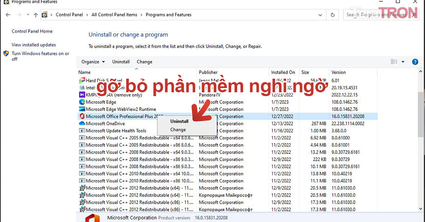The width and height of the screenshot is (425, 222).
Task: Click the Visual C++ 2005 x64 icon
Action: coord(82,138)
